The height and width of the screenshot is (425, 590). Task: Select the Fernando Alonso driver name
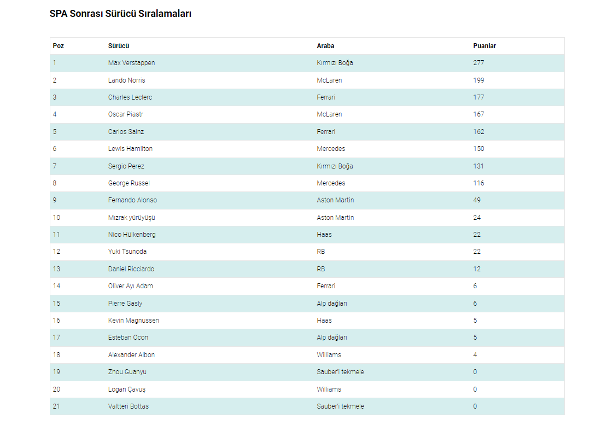click(x=132, y=200)
